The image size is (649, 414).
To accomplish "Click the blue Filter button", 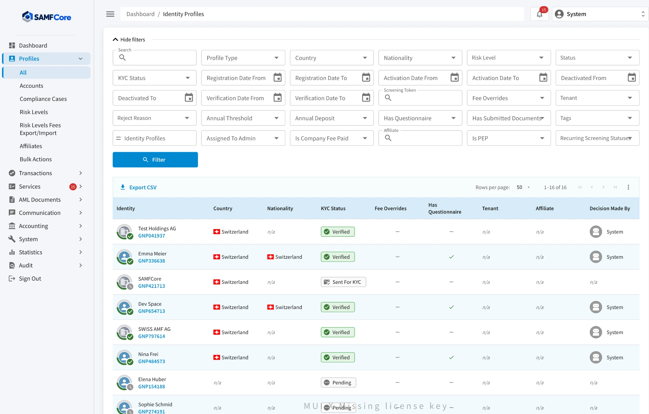I will [155, 160].
